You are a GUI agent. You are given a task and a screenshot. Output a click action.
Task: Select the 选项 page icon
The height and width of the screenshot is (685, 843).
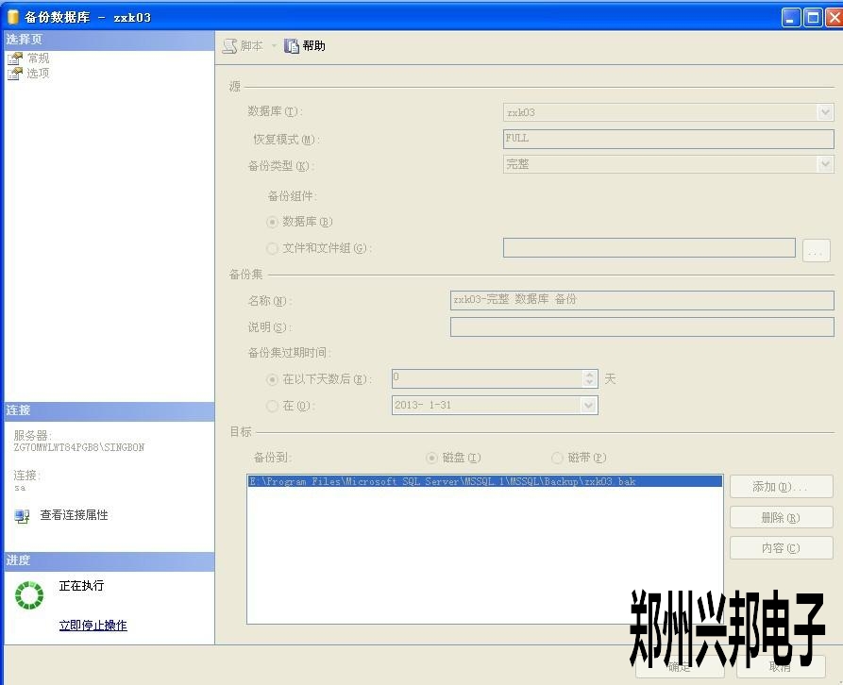[15, 74]
